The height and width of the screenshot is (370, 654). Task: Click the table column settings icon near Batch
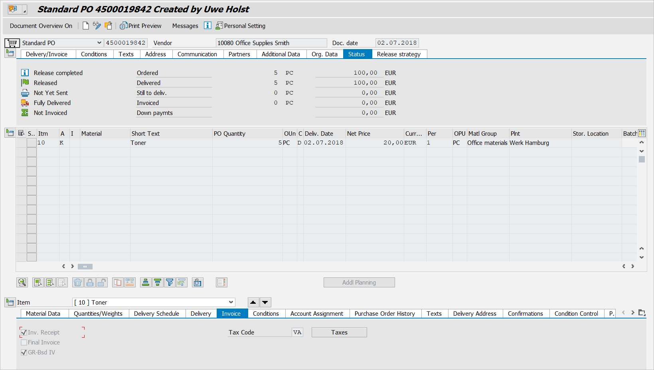(642, 133)
